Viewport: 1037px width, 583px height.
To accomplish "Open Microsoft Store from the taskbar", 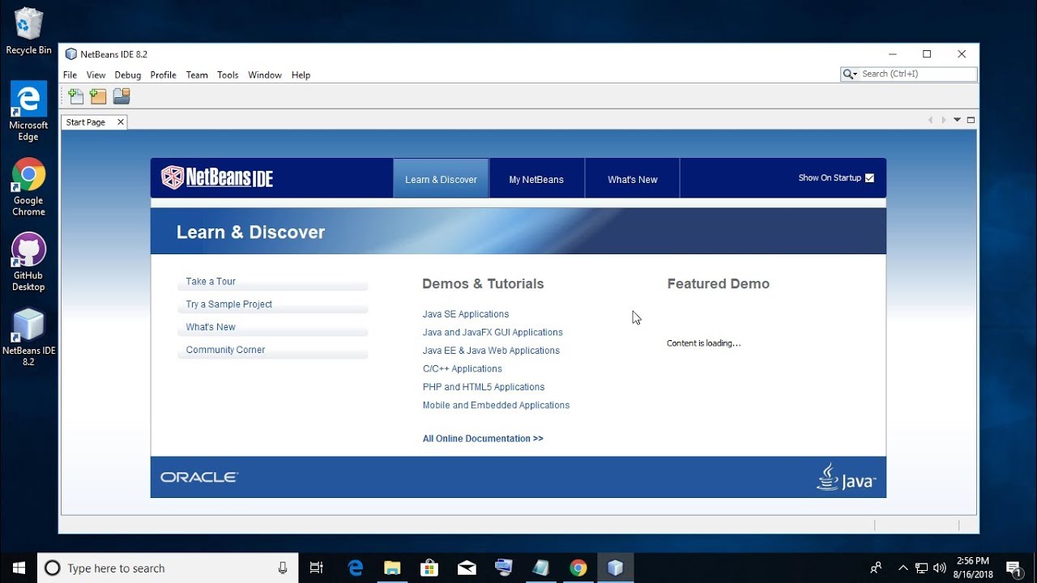I will click(429, 568).
